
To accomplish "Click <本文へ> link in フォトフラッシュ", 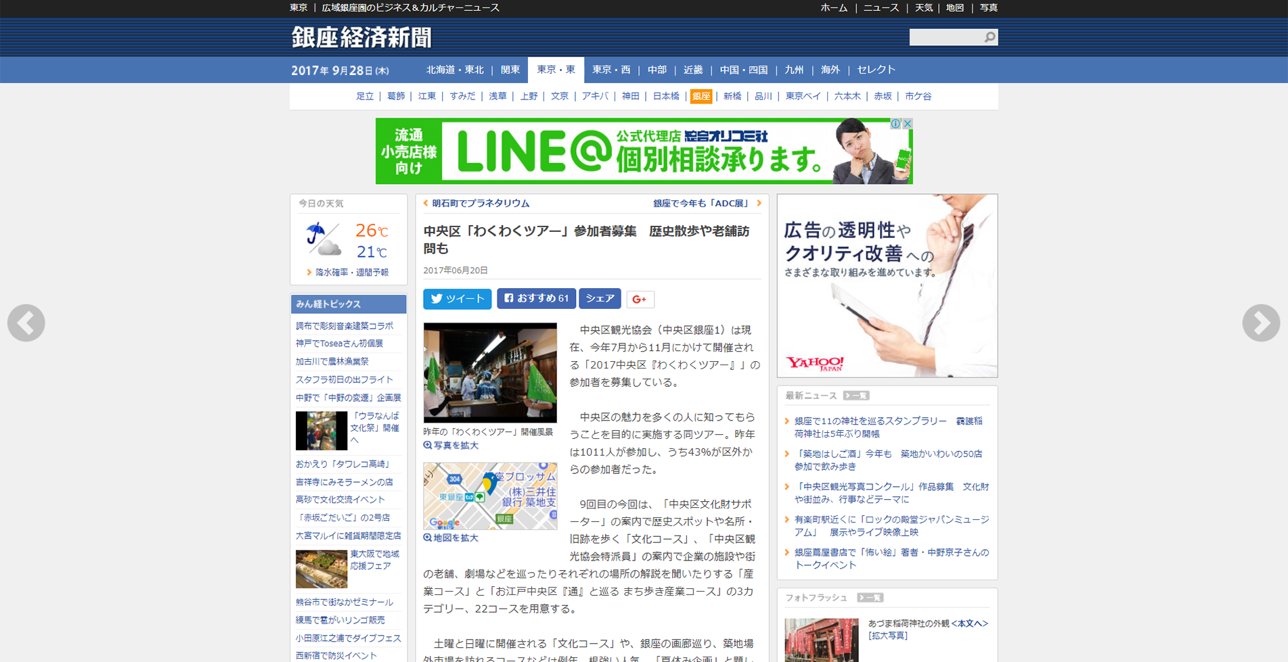I will [970, 623].
